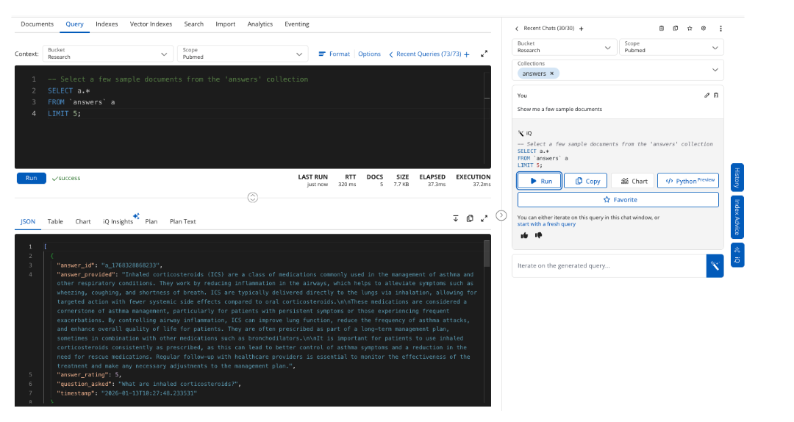Screen dimensions: 794x422
Task: Toggle the Index Advice side panel
Action: 737,217
